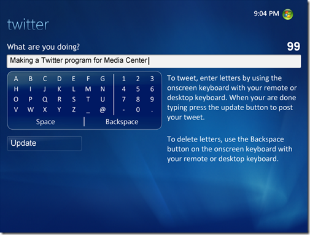Click the period key on the keypad
The height and width of the screenshot is (235, 310).
coord(152,112)
